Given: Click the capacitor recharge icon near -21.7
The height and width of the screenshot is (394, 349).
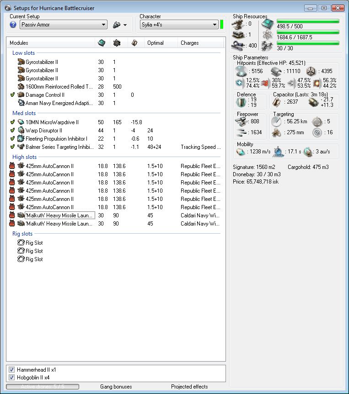Looking at the screenshot, I should [313, 102].
